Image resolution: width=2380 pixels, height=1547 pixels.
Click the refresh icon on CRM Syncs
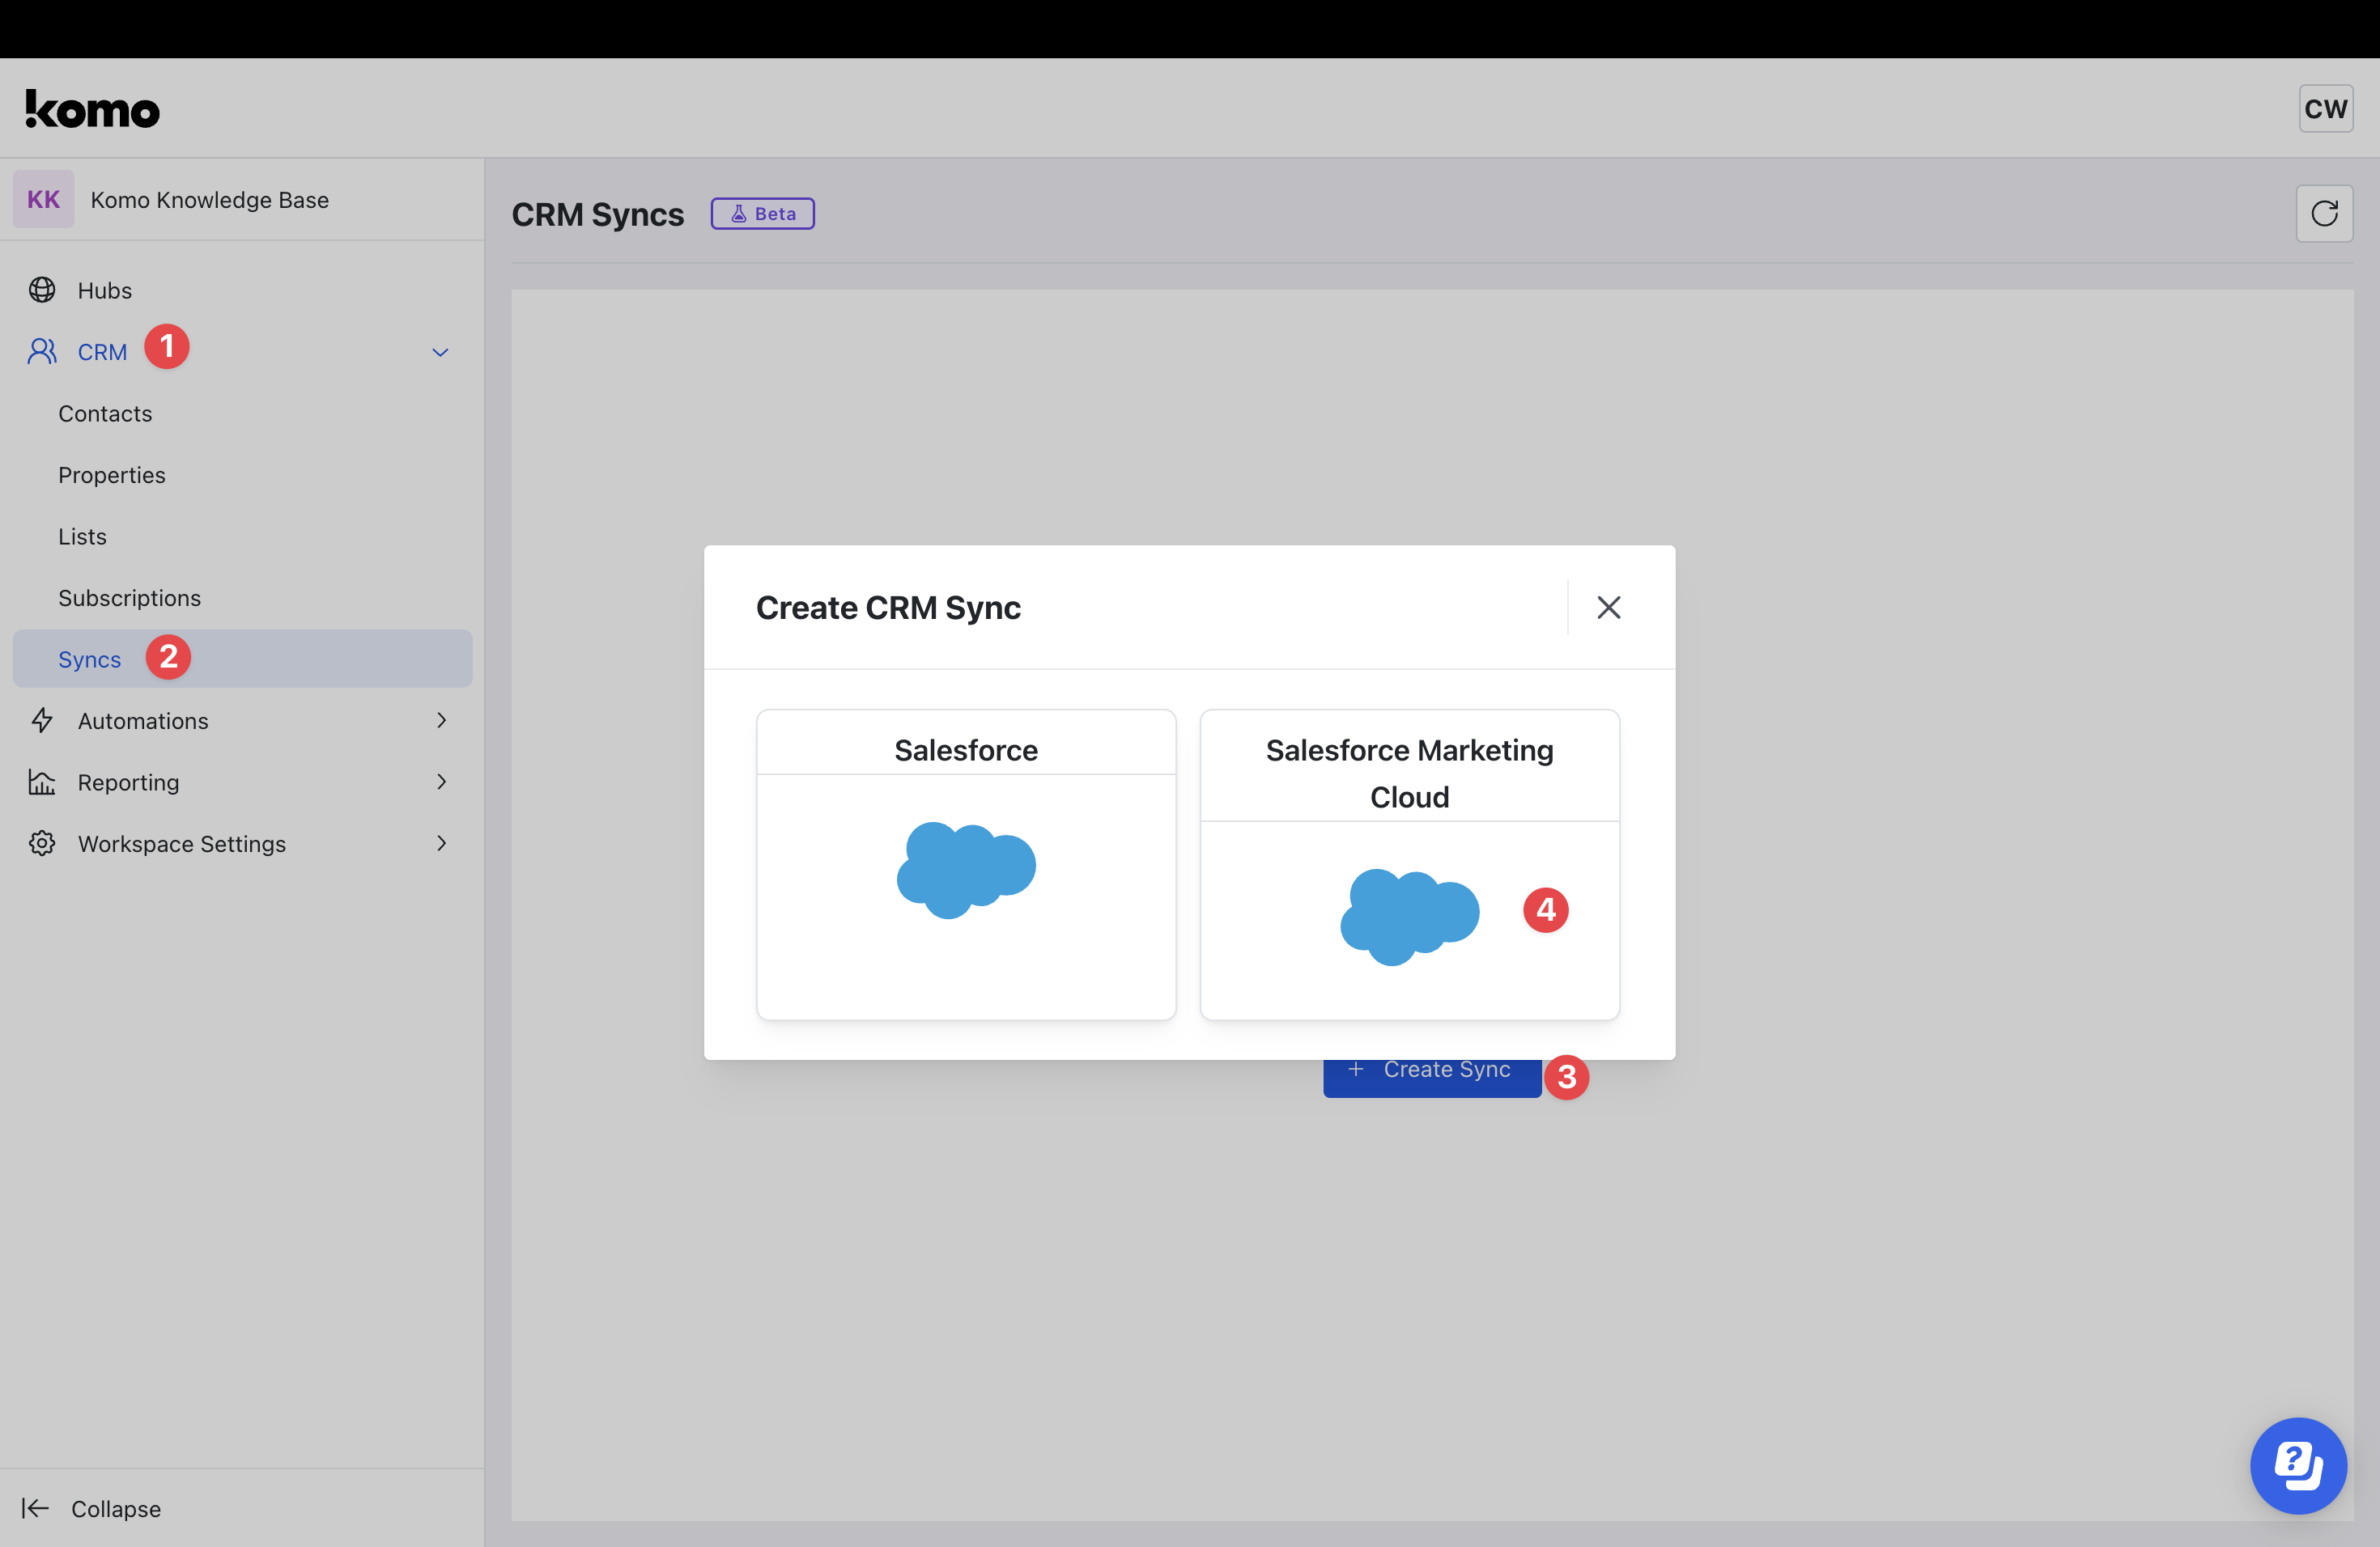2323,213
